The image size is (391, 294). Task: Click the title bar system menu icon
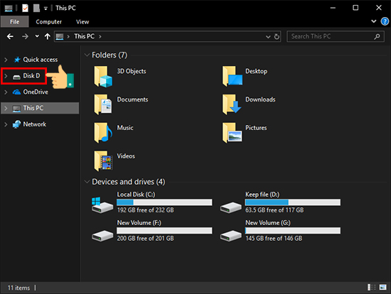(9, 9)
